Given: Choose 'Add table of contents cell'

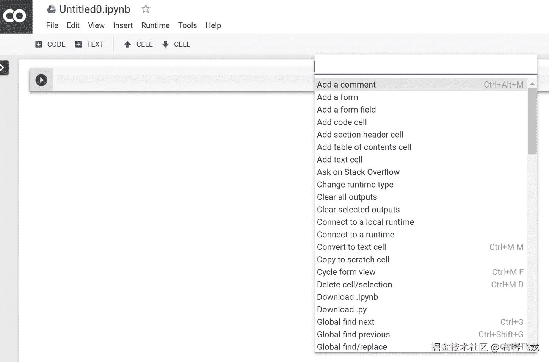Looking at the screenshot, I should pos(421,147).
